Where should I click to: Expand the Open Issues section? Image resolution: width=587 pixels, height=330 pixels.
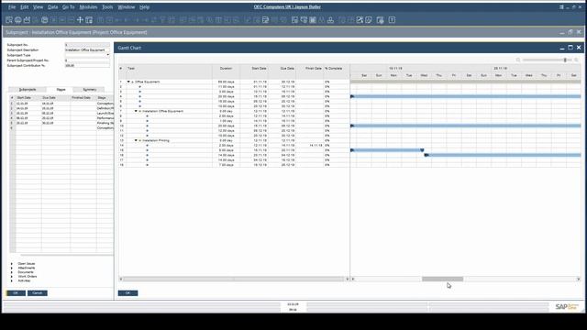12,264
